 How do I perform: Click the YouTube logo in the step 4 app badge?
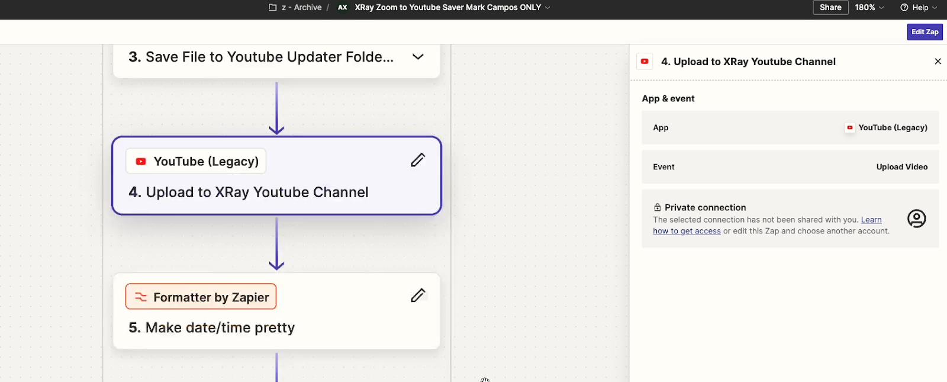click(141, 161)
